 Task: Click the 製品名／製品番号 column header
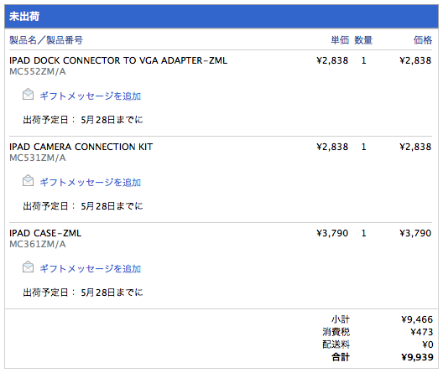point(46,40)
